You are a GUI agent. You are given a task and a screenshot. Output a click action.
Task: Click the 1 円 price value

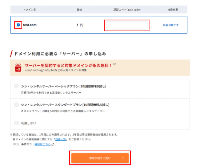[80, 25]
